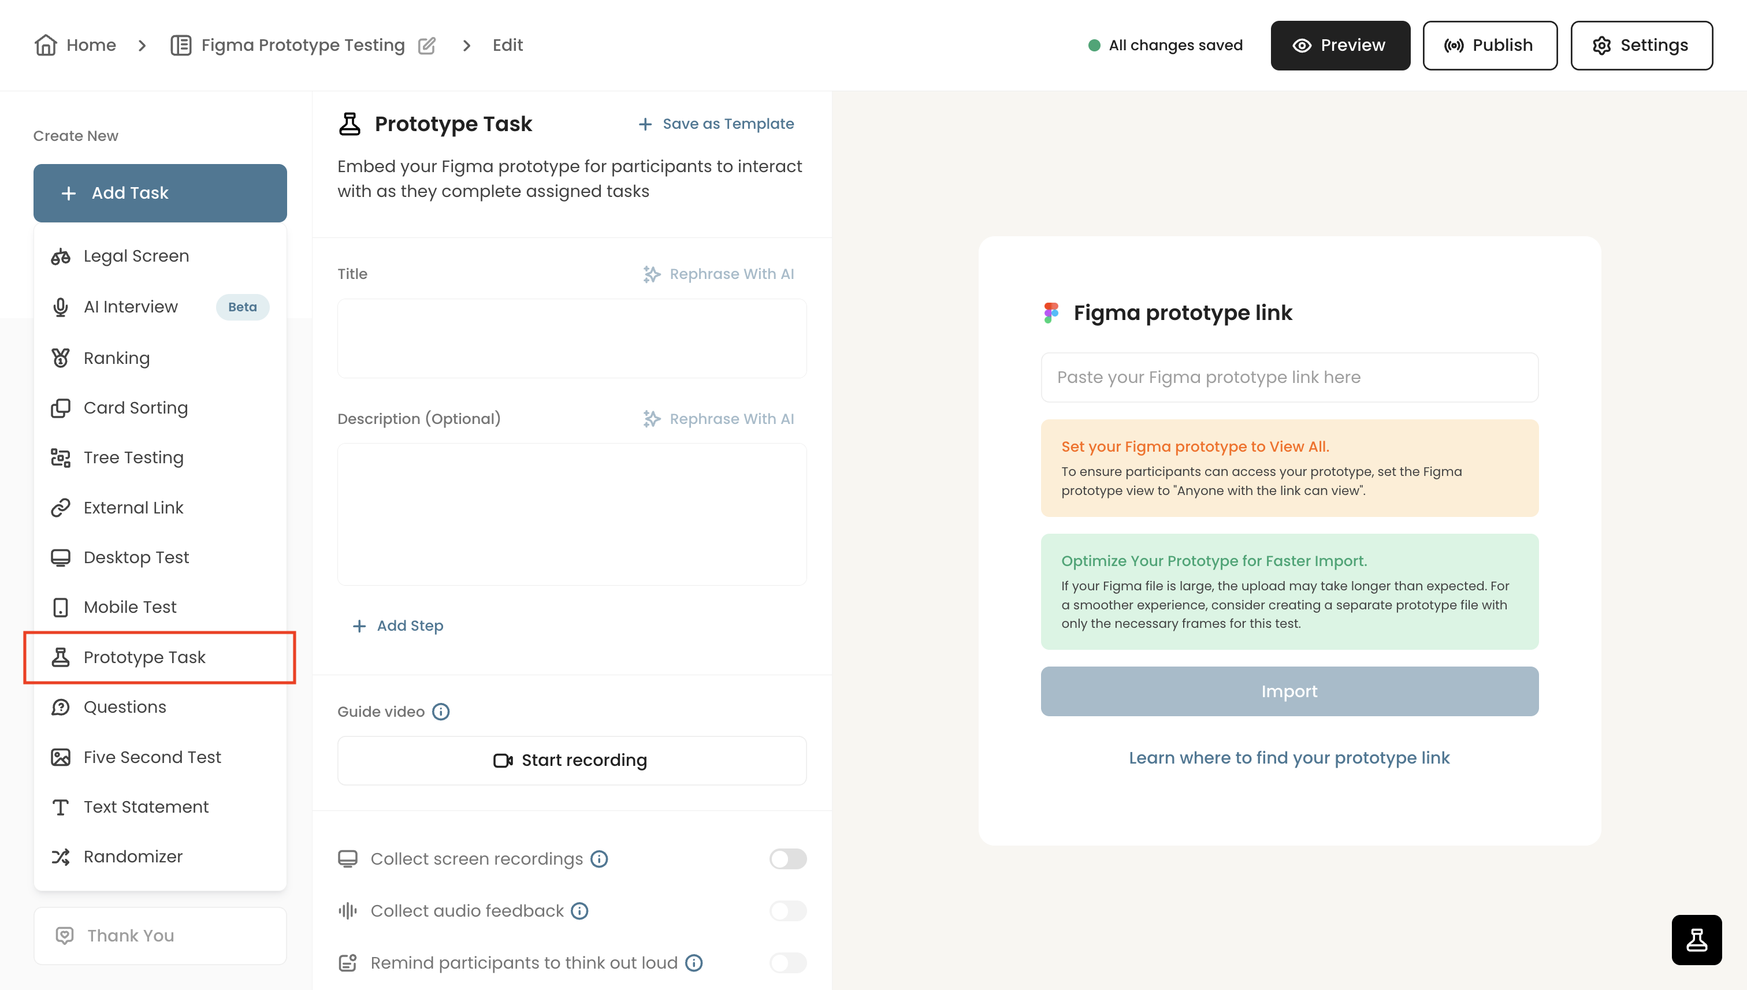The height and width of the screenshot is (990, 1747).
Task: Click Save as Template
Action: [x=715, y=123]
